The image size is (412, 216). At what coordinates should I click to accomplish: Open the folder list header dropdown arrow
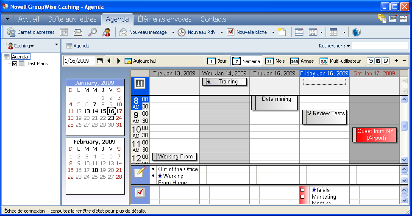[56, 44]
